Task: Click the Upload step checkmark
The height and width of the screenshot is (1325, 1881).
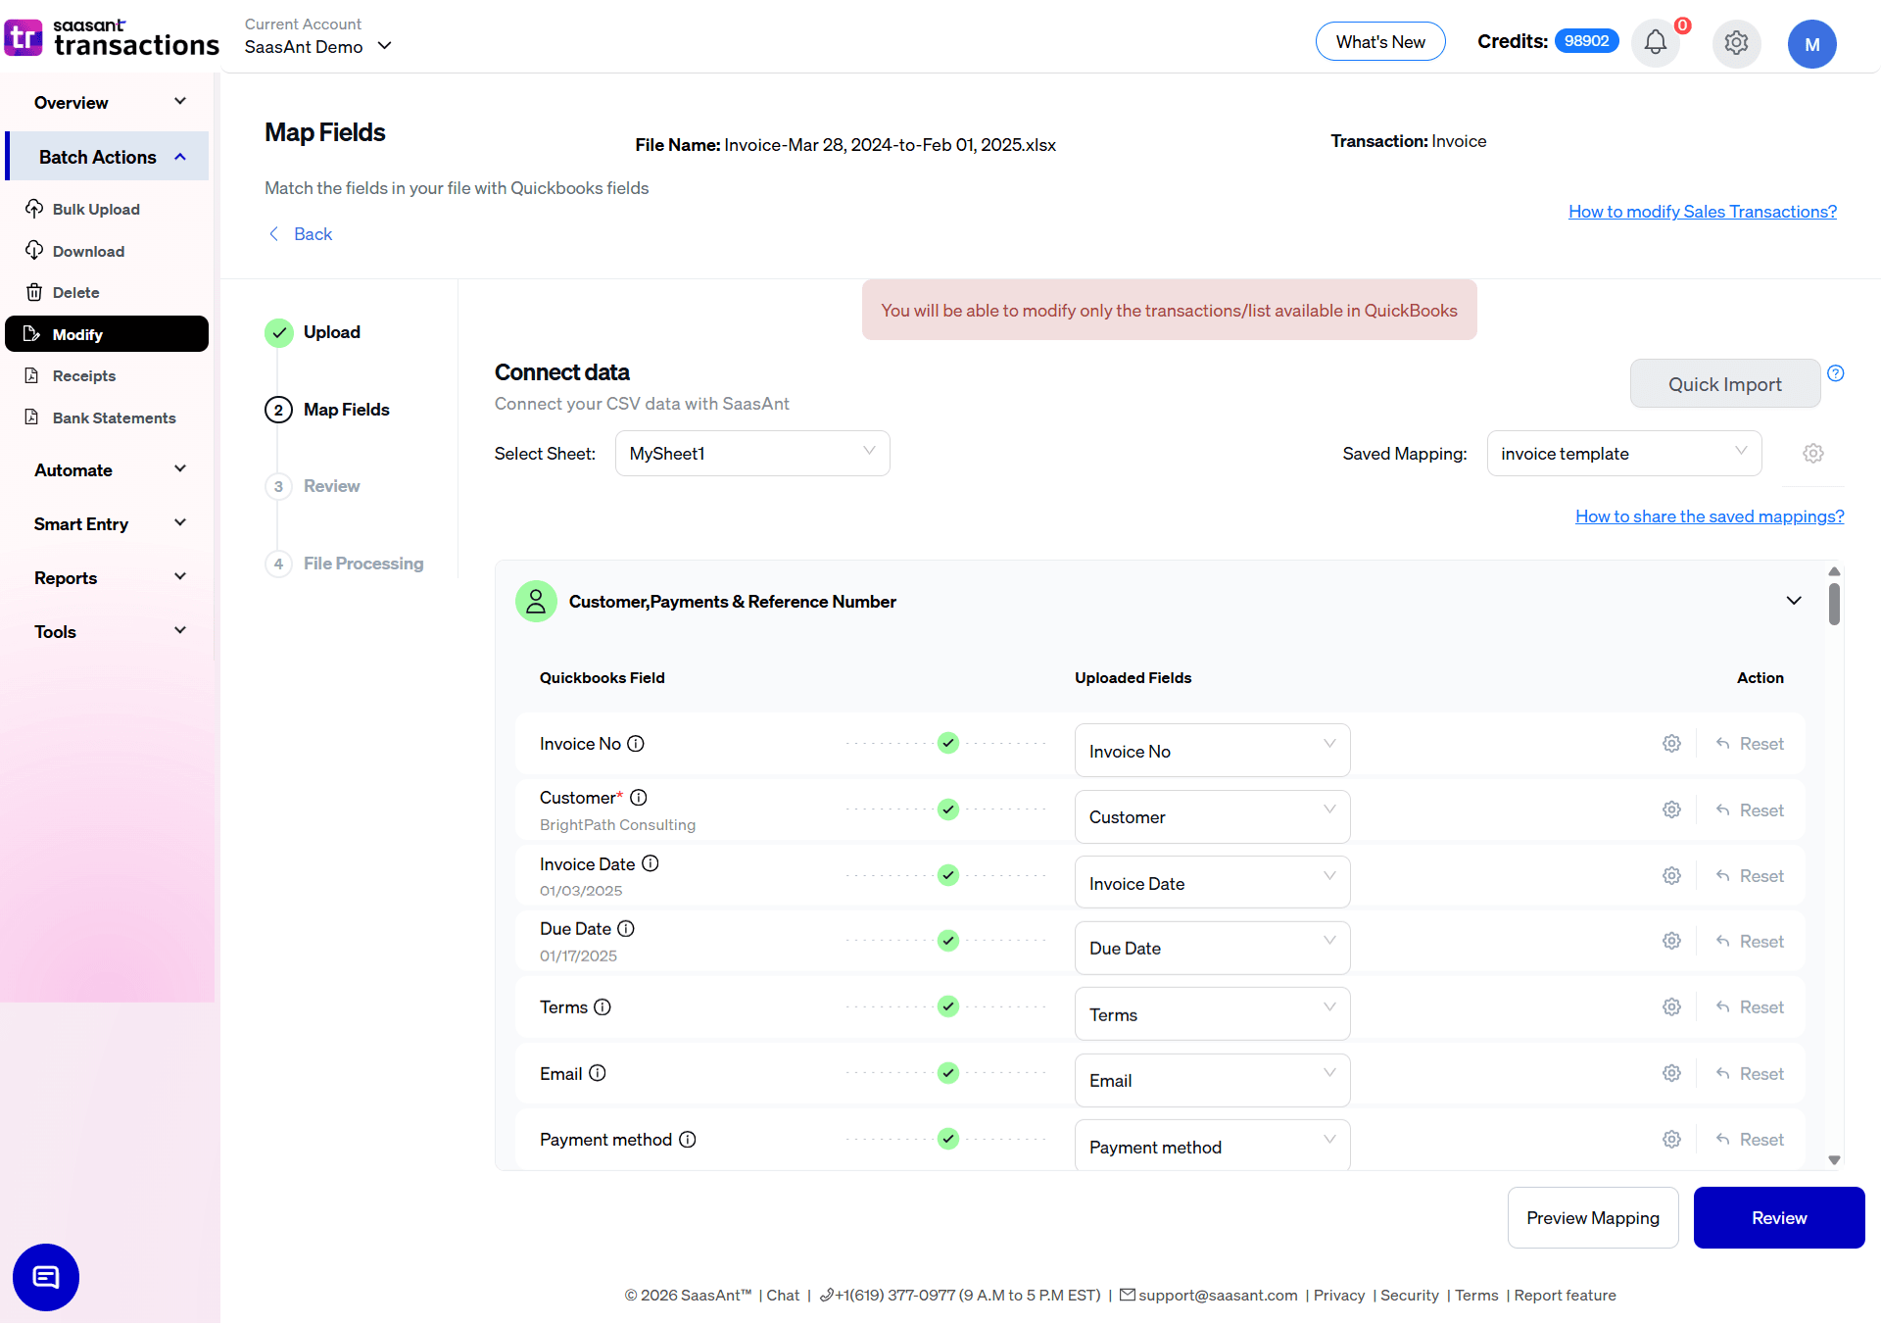Action: [x=279, y=333]
